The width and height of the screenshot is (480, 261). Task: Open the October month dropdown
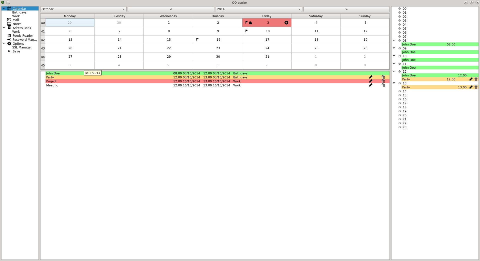83,9
